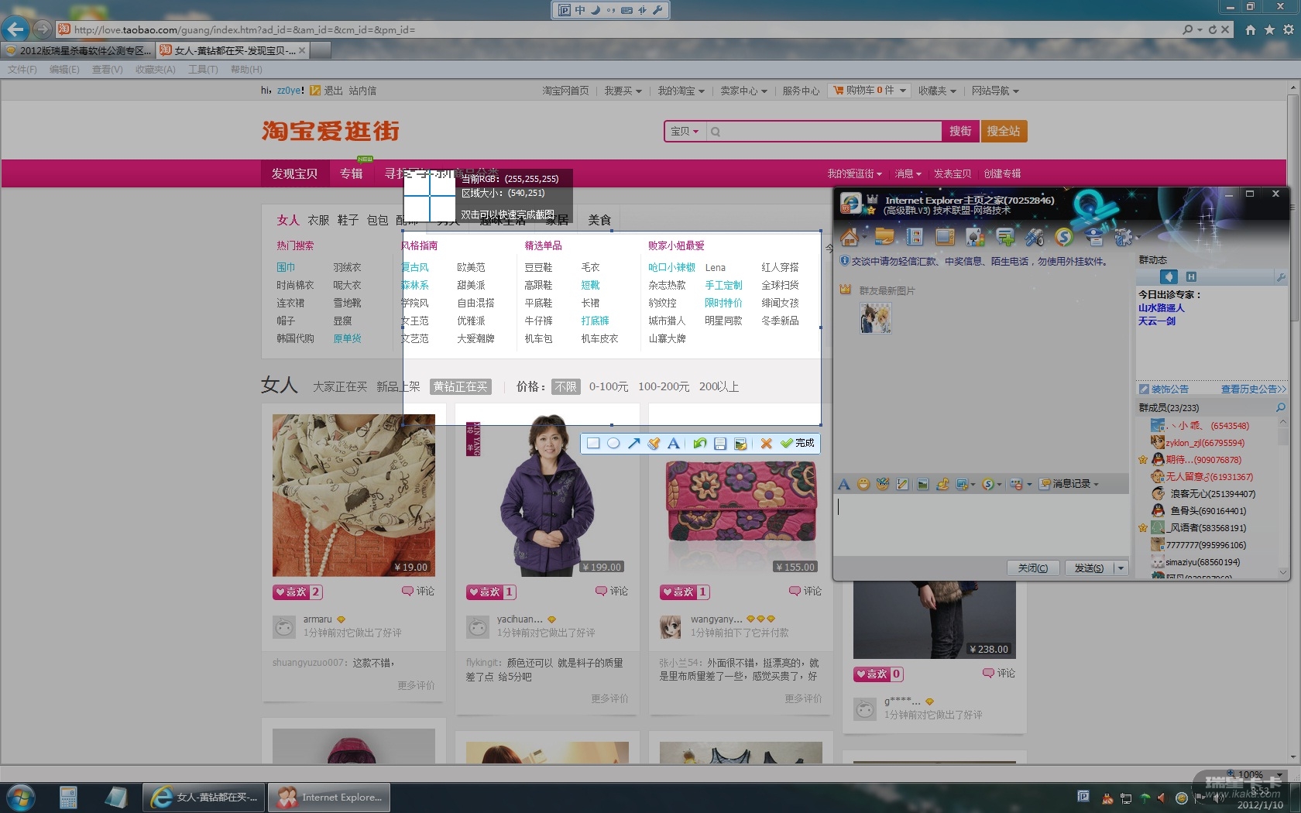The height and width of the screenshot is (813, 1301).
Task: Open IE tools gear
Action: pyautogui.click(x=1289, y=29)
